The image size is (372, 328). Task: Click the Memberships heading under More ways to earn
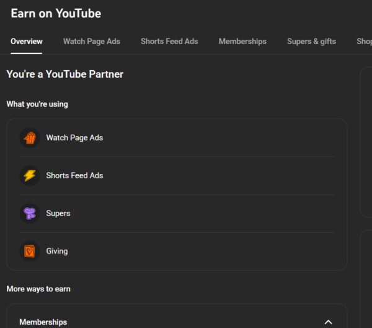click(x=43, y=322)
